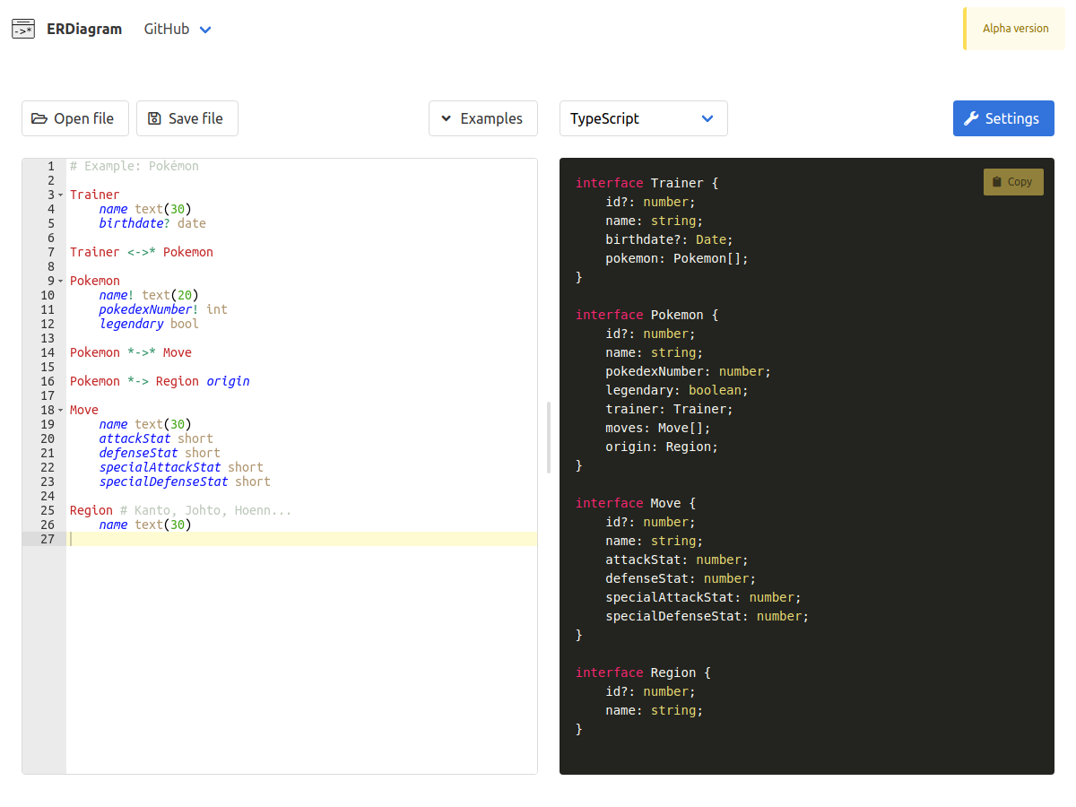Click 'pokemon: Pokemon[];' in output

pos(677,258)
